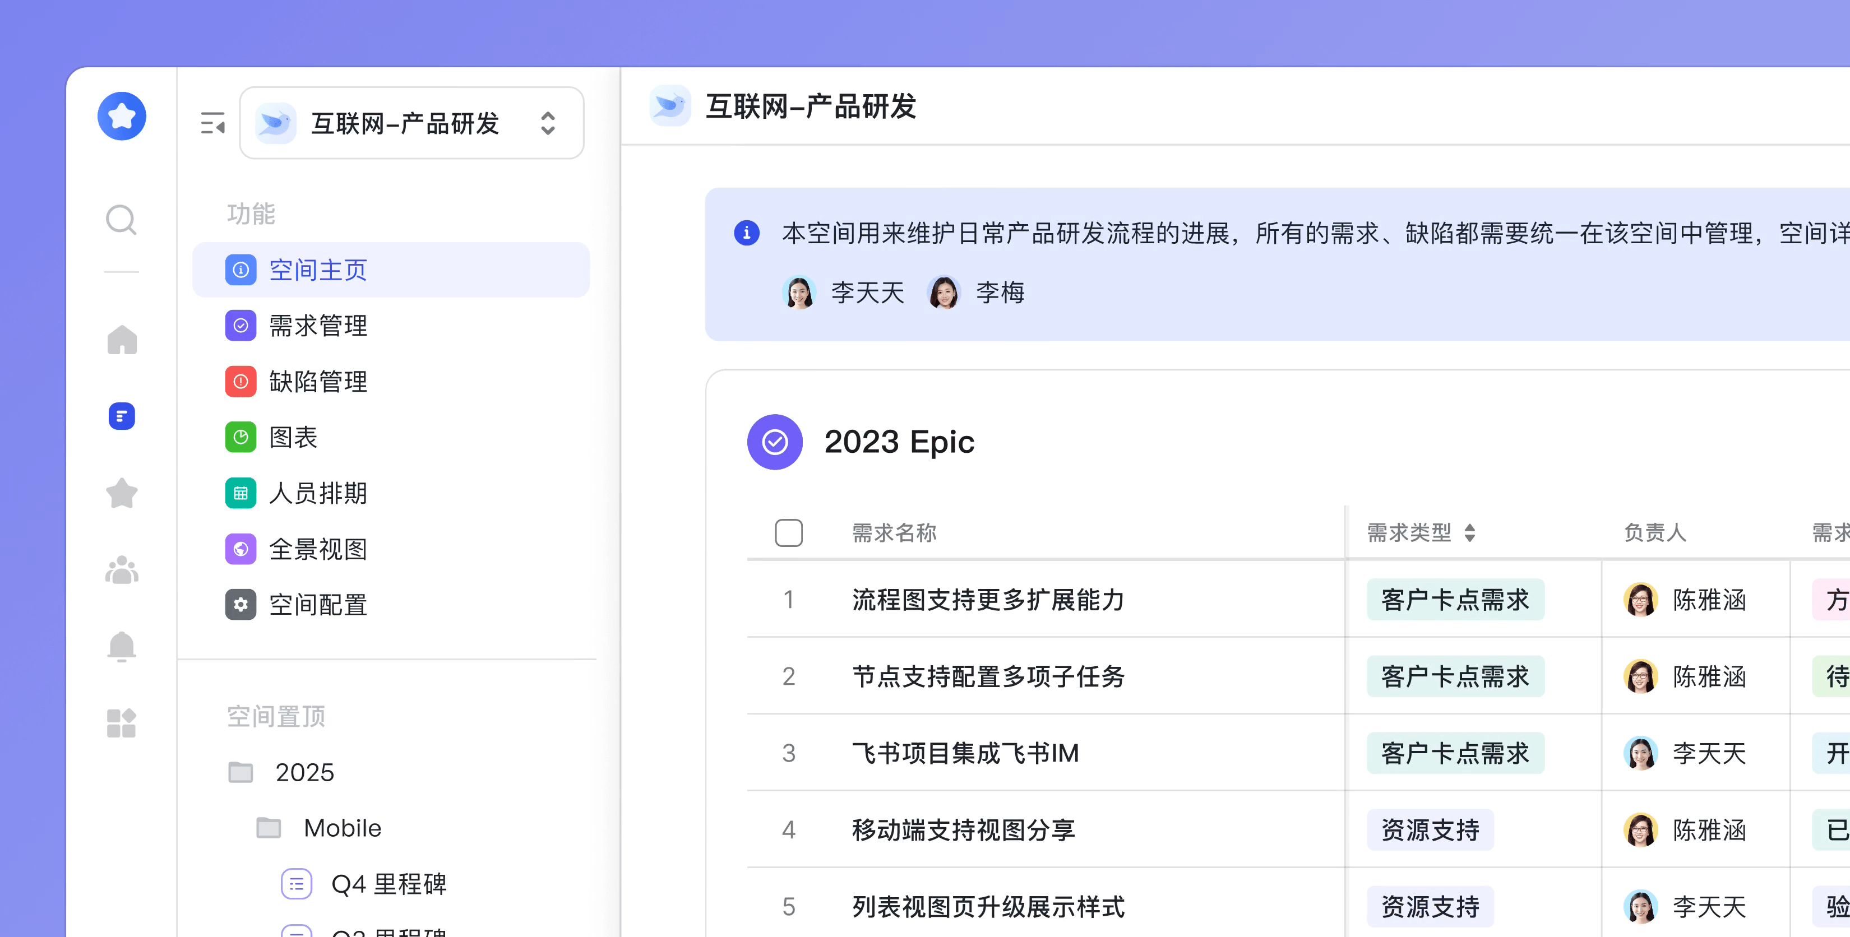Click owner 陈雅涵 in row 2

(1684, 676)
